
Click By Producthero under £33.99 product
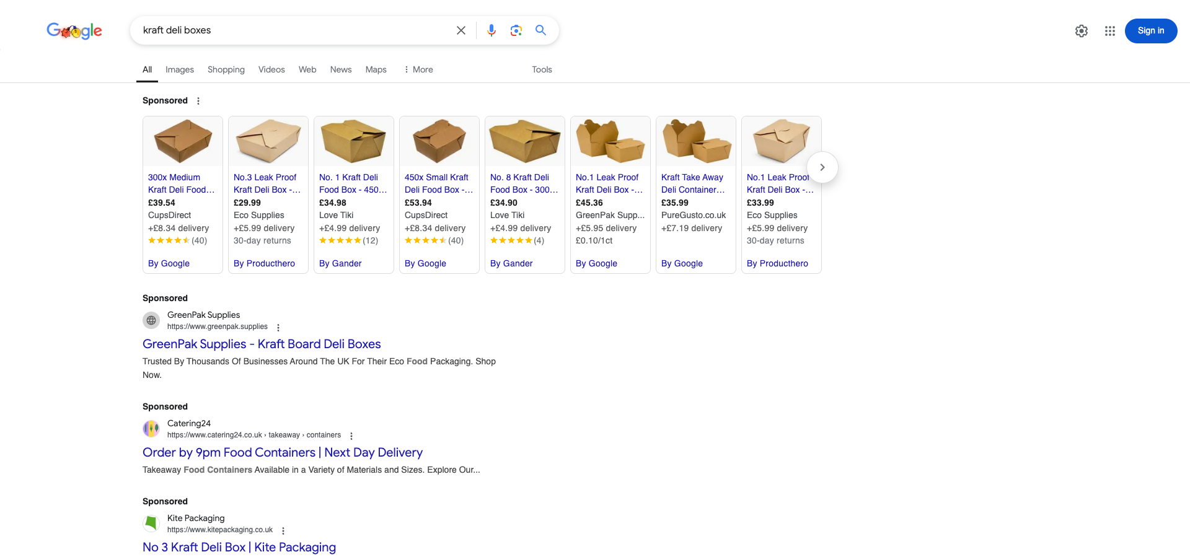[777, 263]
